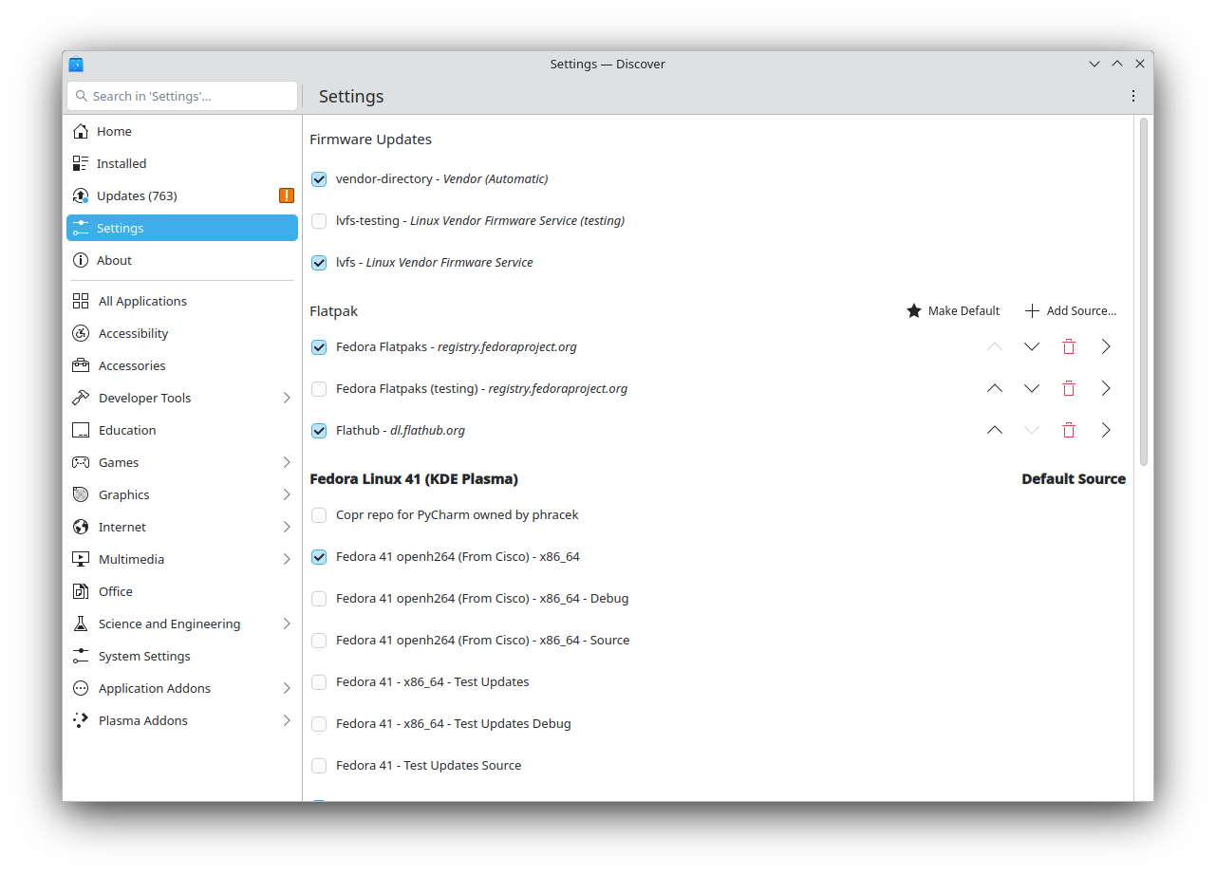1216x875 pixels.
Task: Click Add Source button
Action: pos(1071,311)
